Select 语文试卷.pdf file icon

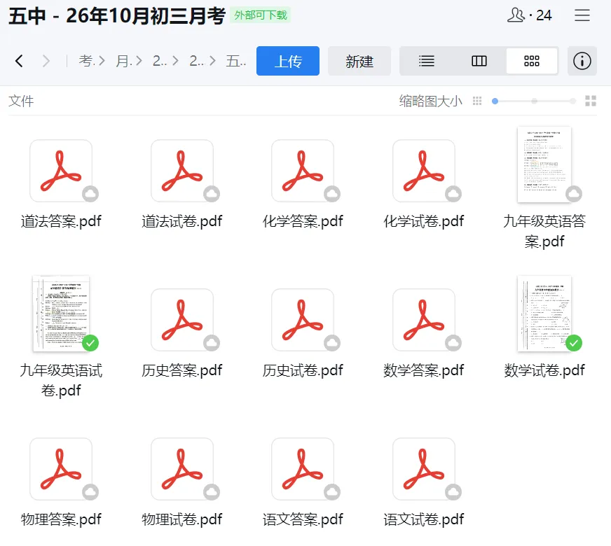click(424, 469)
